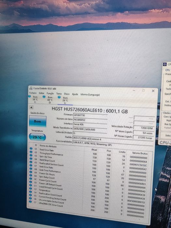The image size is (171, 228).
Task: Click the serial number field NCGK685Z
Action: [x=90, y=120]
